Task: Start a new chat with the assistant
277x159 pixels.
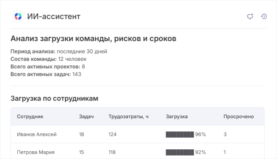Action: click(x=250, y=16)
